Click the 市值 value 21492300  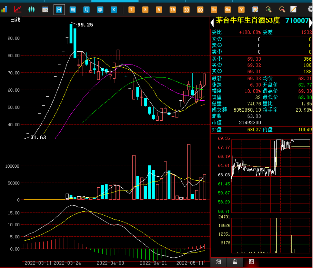250,122
